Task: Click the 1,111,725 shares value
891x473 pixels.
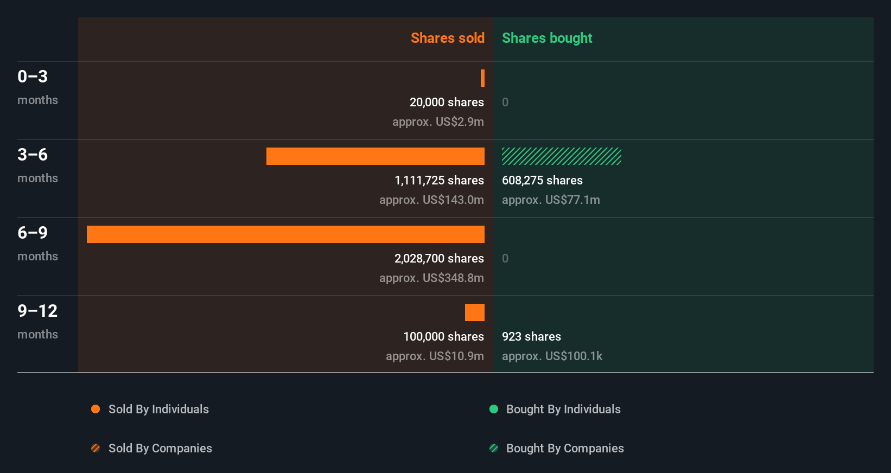Action: [439, 180]
